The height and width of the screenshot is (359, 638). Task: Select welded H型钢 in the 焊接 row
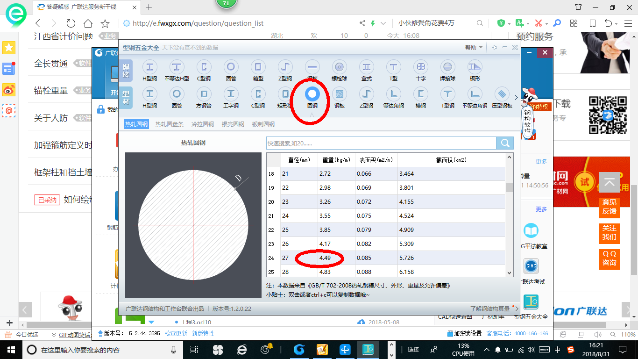149,71
